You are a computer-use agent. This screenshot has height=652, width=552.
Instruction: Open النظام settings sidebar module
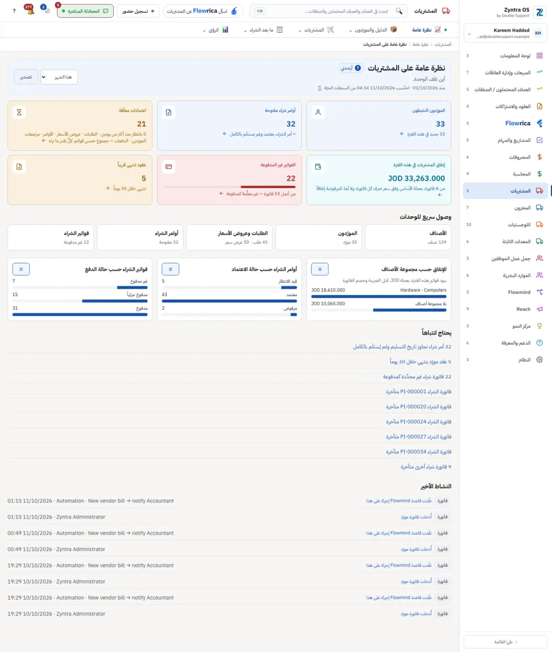pos(505,360)
